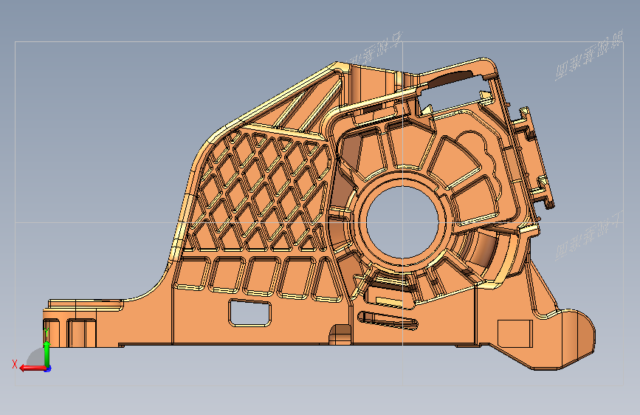
Task: Click the elongated slot in the lower base
Action: pos(388,320)
